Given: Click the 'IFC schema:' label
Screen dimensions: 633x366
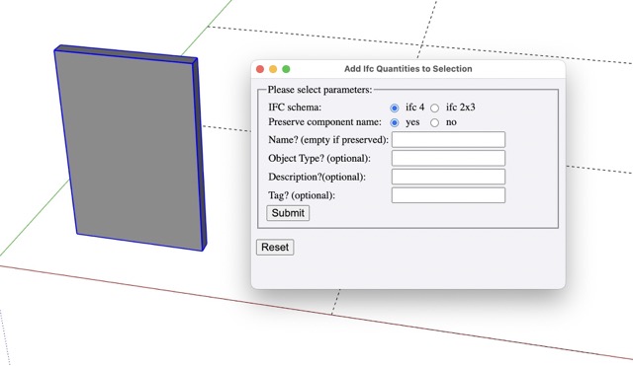Looking at the screenshot, I should tap(295, 108).
